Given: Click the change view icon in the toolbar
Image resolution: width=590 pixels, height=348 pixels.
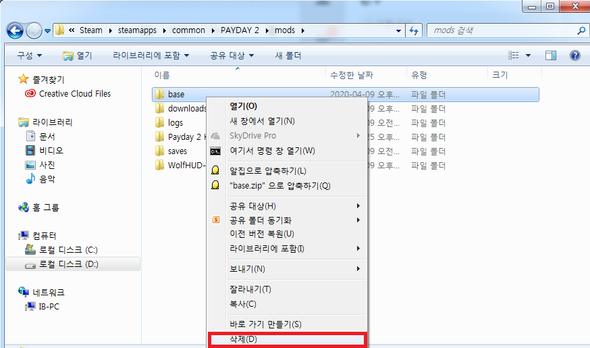Looking at the screenshot, I should coord(514,55).
